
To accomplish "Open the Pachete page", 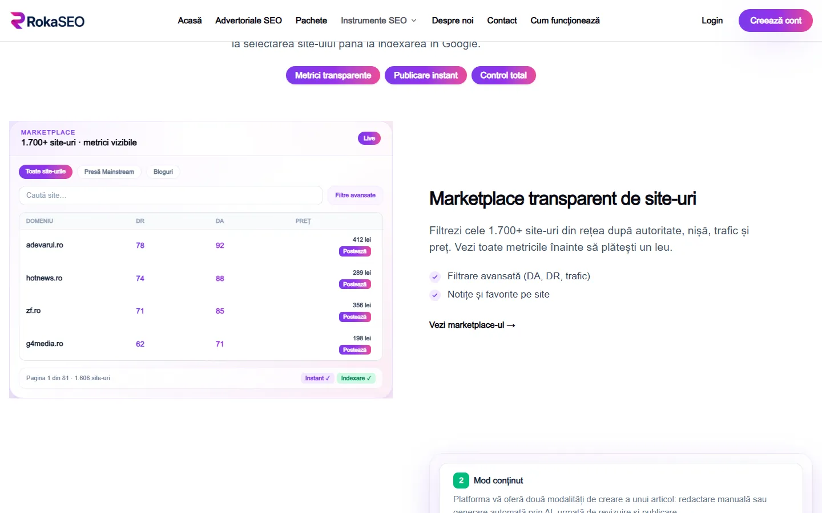I will pos(311,21).
